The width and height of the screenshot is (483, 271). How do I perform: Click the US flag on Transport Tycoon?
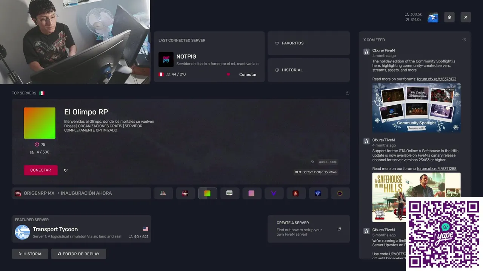click(x=146, y=229)
